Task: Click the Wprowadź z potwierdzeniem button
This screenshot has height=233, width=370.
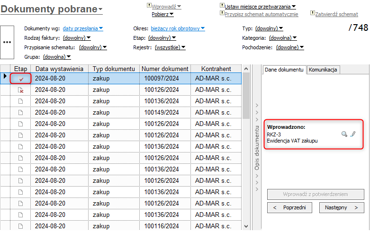Action: coord(316,194)
